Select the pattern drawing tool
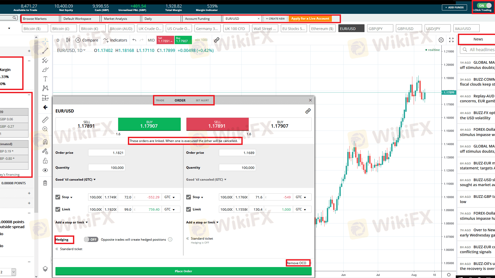The width and height of the screenshot is (495, 278). [45, 88]
